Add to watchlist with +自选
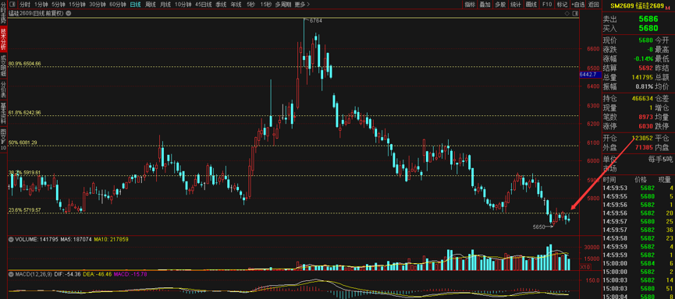 click(578, 5)
